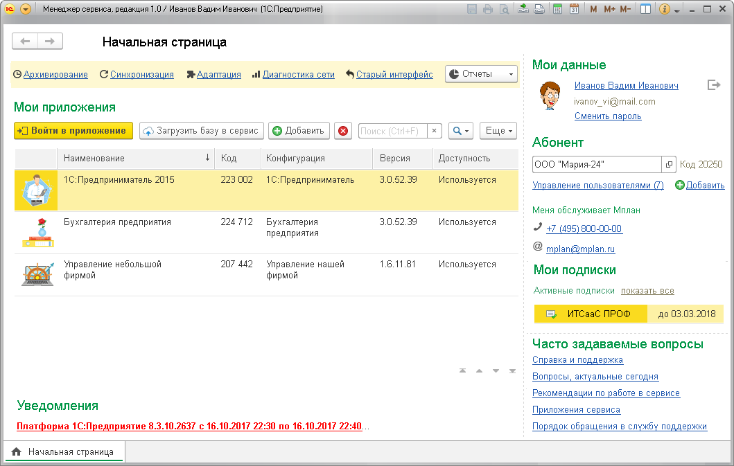Click the показать все subscriptions link
This screenshot has width=734, height=466.
647,291
